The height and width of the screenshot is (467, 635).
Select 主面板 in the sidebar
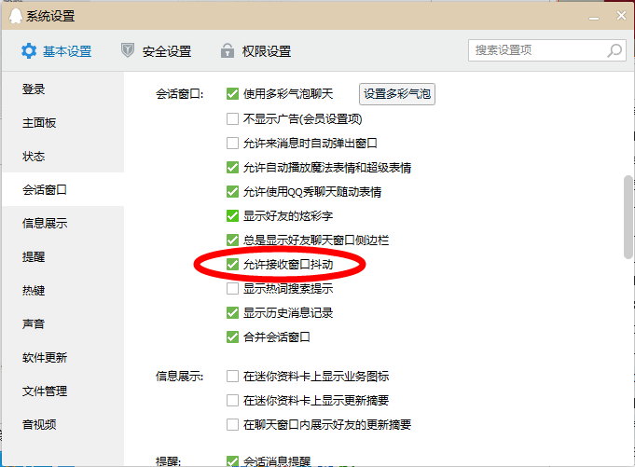coord(63,123)
